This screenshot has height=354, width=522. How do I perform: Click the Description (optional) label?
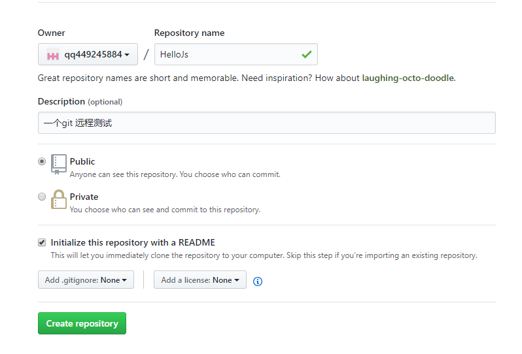point(80,102)
